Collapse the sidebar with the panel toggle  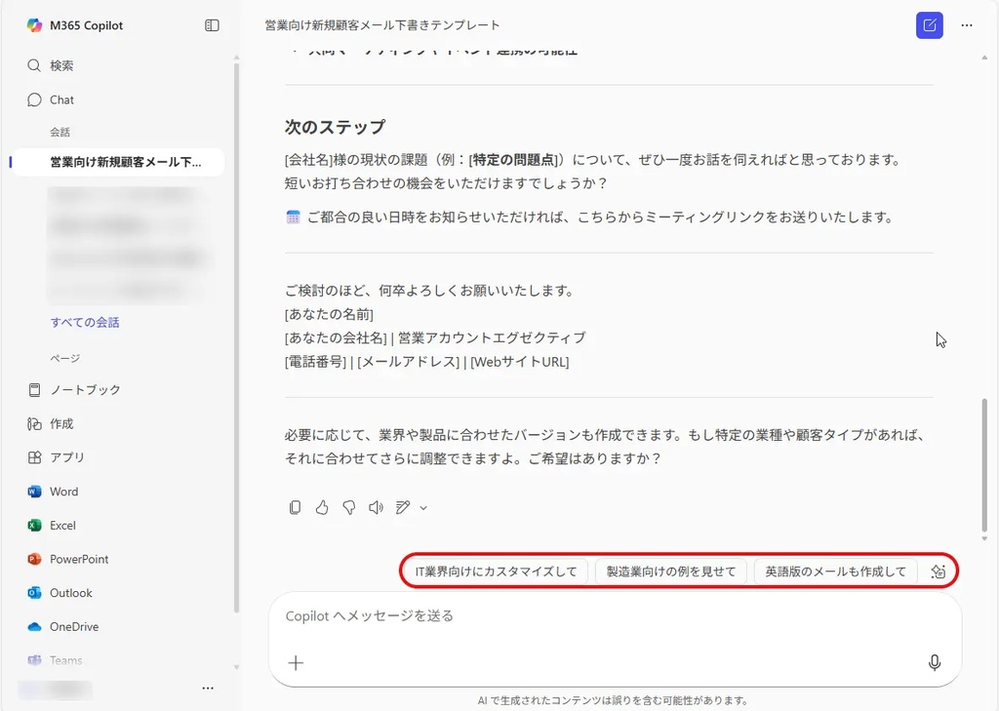212,25
